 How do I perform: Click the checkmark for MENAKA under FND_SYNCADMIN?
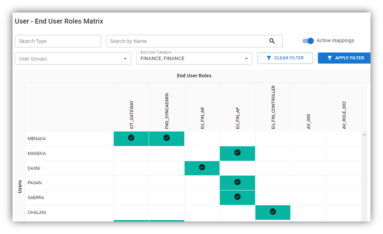click(167, 138)
